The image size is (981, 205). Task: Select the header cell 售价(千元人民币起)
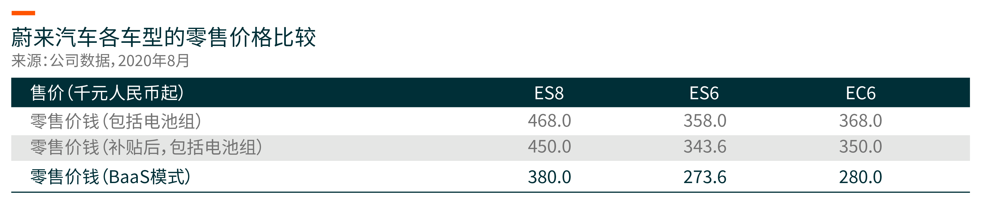pos(107,93)
